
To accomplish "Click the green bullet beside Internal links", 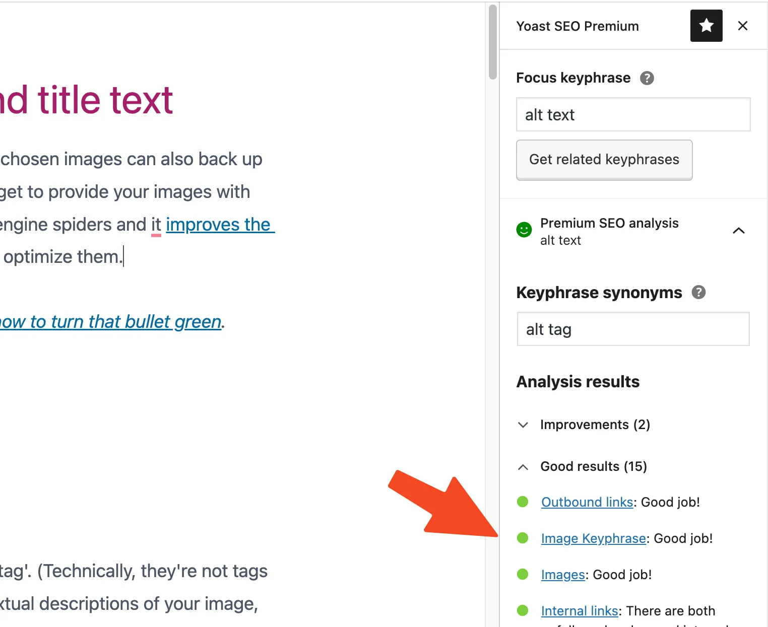I will [523, 610].
